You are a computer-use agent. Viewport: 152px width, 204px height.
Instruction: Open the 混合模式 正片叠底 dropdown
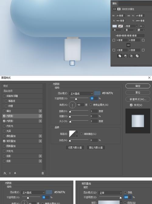click(81, 93)
